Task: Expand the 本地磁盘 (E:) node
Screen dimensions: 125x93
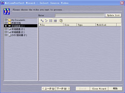Action: coord(6,32)
